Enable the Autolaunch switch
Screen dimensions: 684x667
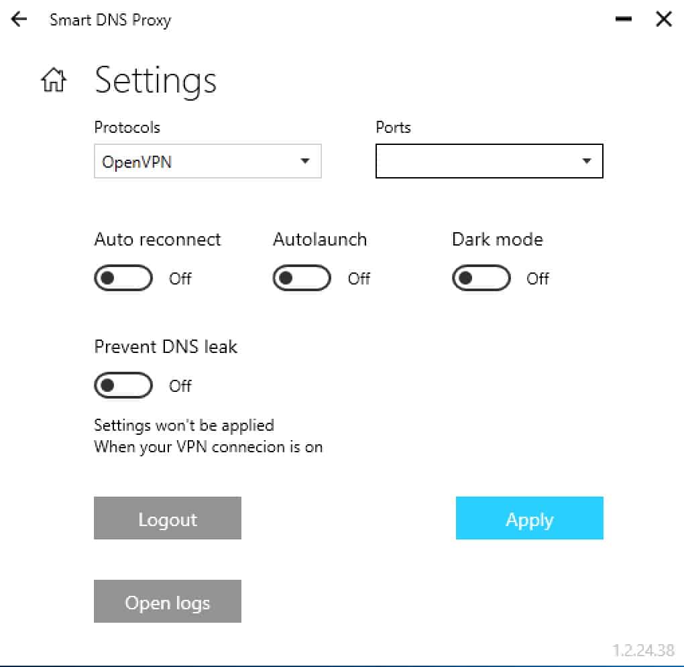click(302, 278)
